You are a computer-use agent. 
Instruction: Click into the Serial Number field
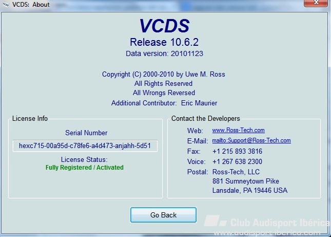tap(85, 145)
